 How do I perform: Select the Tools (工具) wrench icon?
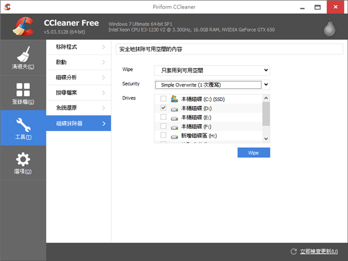[x=23, y=125]
